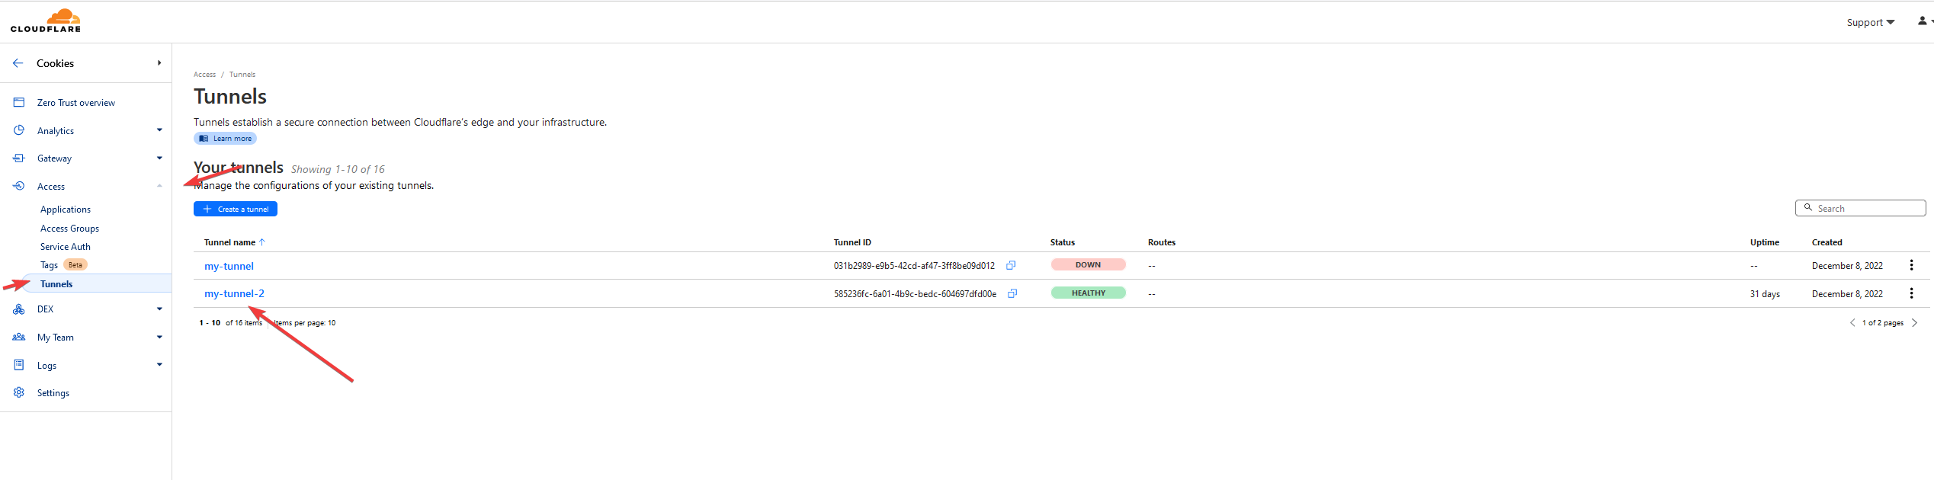Open Access Groups
The image size is (1934, 480).
69,229
